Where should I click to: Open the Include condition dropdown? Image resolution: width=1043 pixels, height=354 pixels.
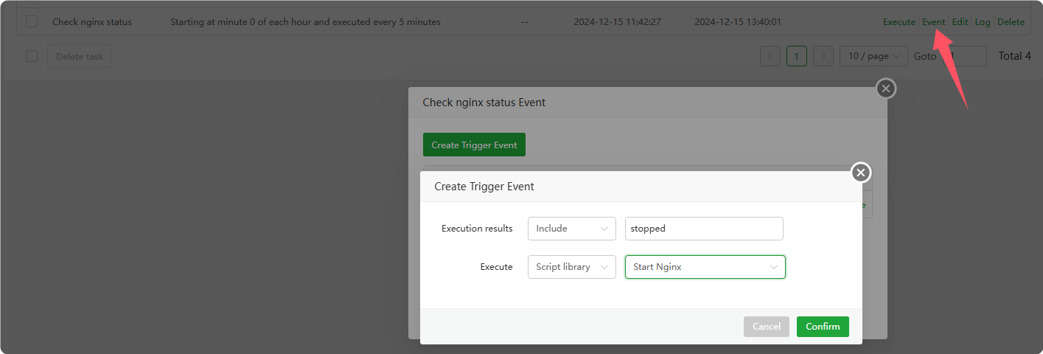click(x=571, y=229)
